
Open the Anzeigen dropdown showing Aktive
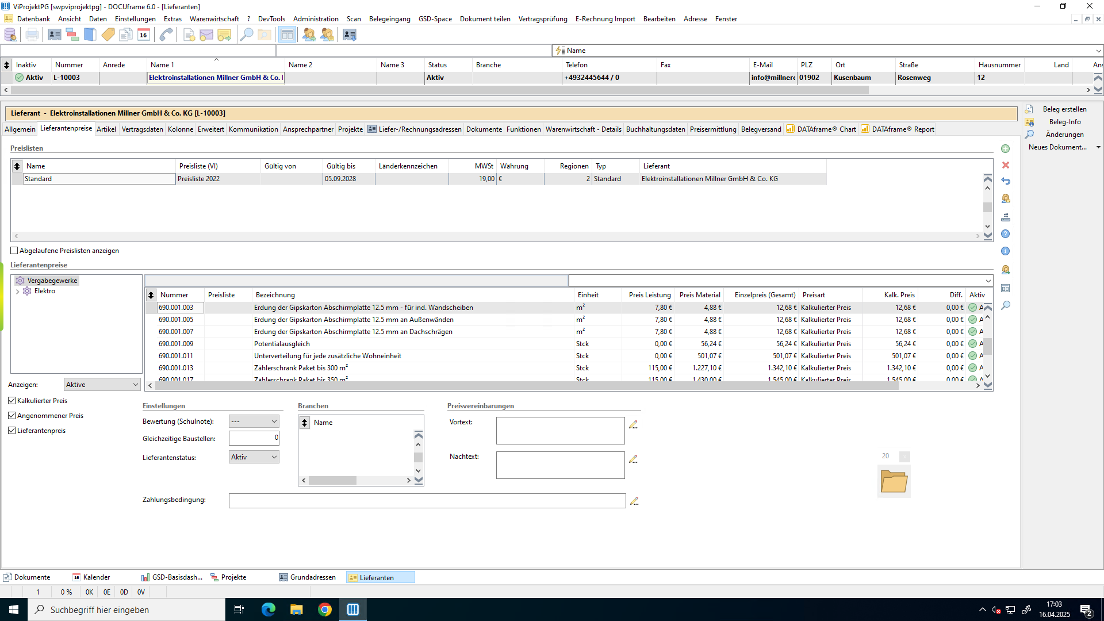[102, 385]
